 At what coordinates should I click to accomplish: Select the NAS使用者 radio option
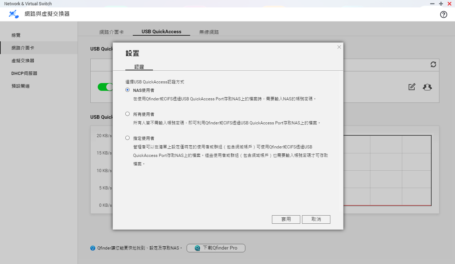pos(127,90)
